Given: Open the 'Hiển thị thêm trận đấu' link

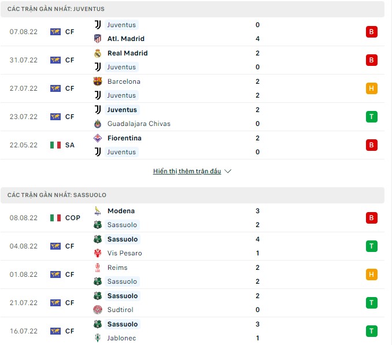Looking at the screenshot, I should pyautogui.click(x=187, y=172).
